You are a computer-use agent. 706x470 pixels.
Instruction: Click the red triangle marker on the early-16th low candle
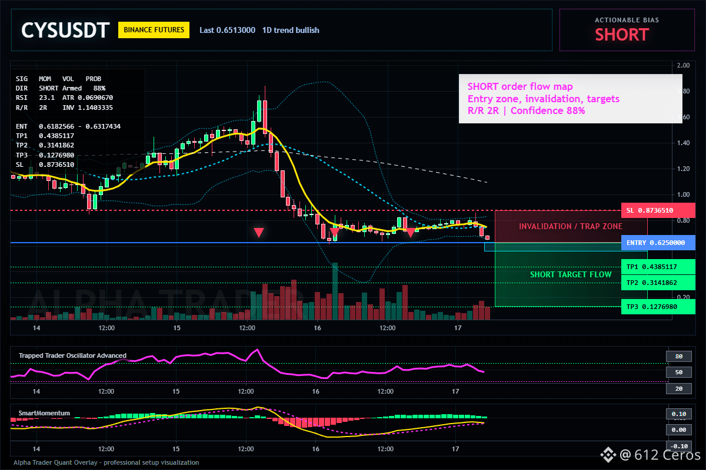pyautogui.click(x=334, y=233)
